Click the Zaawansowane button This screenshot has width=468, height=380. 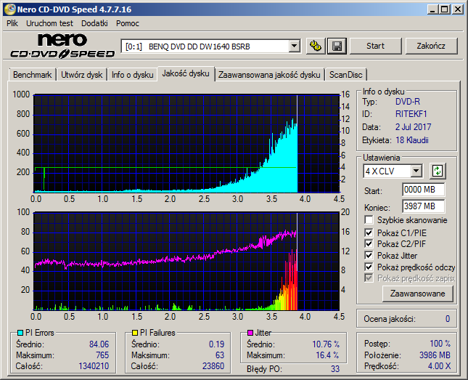[x=417, y=294]
